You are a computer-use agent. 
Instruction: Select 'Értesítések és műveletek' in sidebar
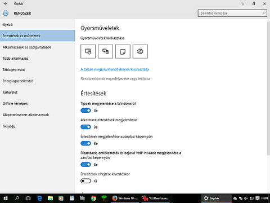coord(38,36)
